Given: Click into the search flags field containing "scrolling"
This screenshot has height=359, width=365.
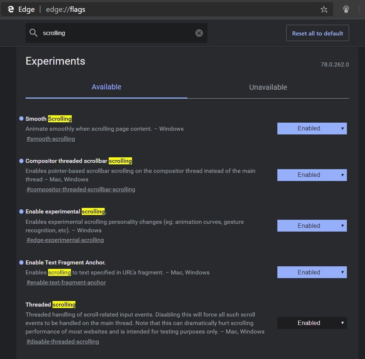Looking at the screenshot, I should [x=116, y=33].
